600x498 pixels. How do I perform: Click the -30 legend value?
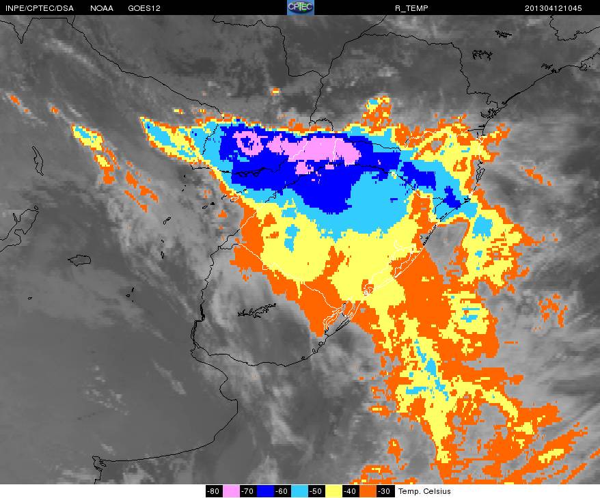[x=385, y=491]
